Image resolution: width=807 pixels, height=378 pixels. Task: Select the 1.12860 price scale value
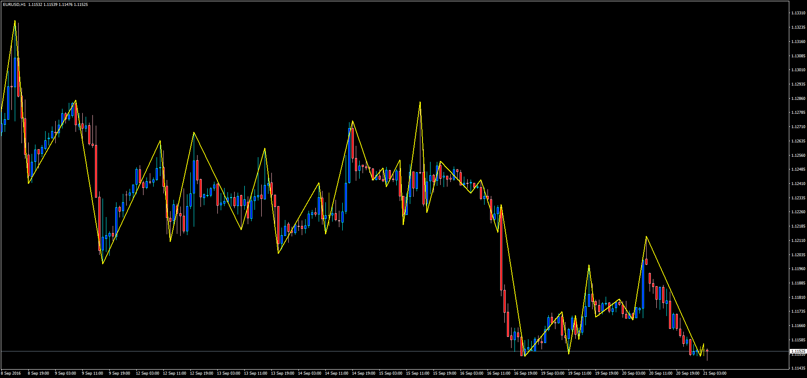coord(799,99)
